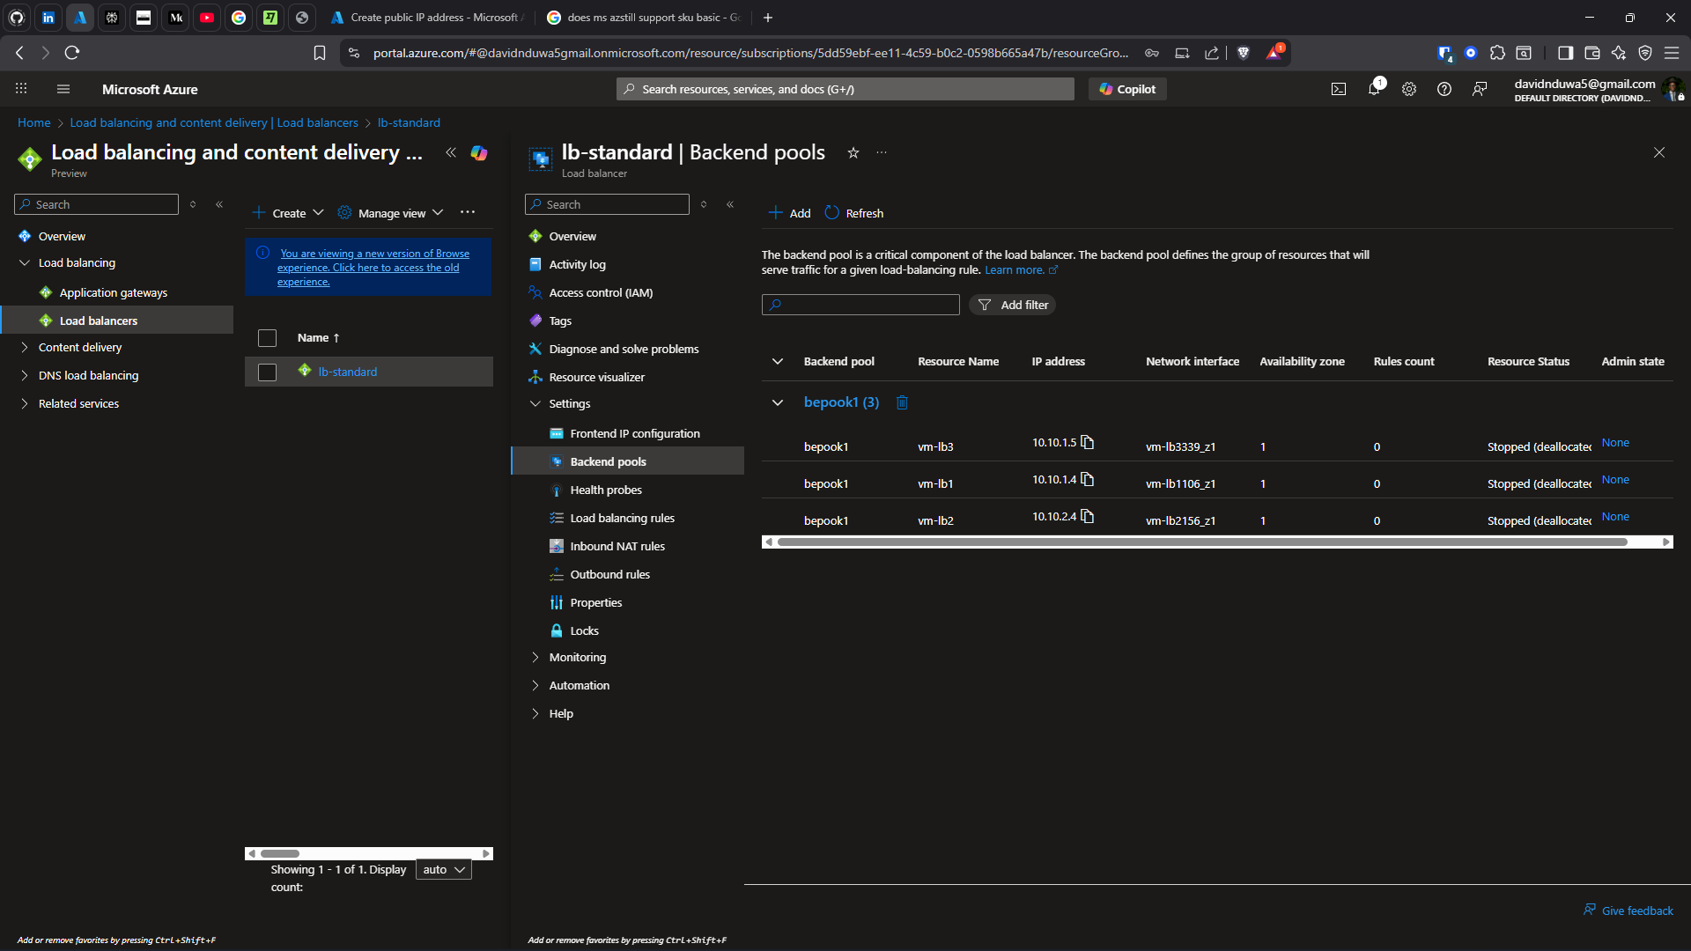Click the load balancer list horizontal scrollbar
Image resolution: width=1691 pixels, height=951 pixels.
pyautogui.click(x=281, y=853)
